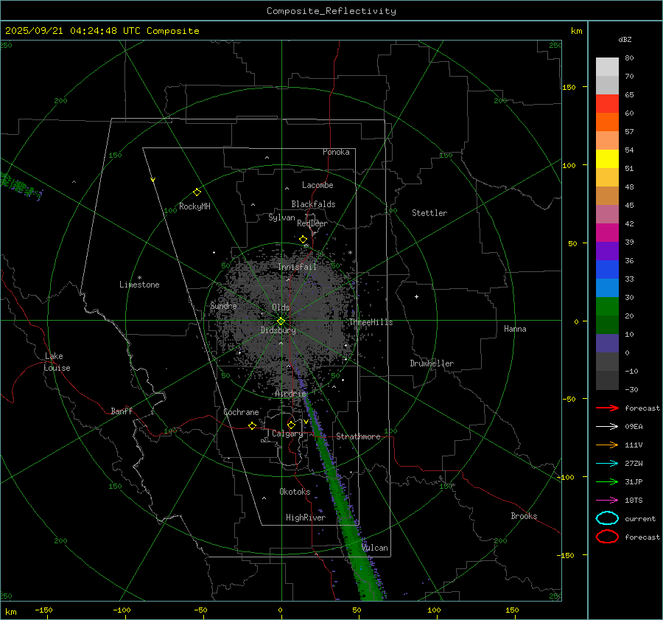The width and height of the screenshot is (663, 620).
Task: Click the Composite_Reflectivity title text
Action: [x=331, y=11]
